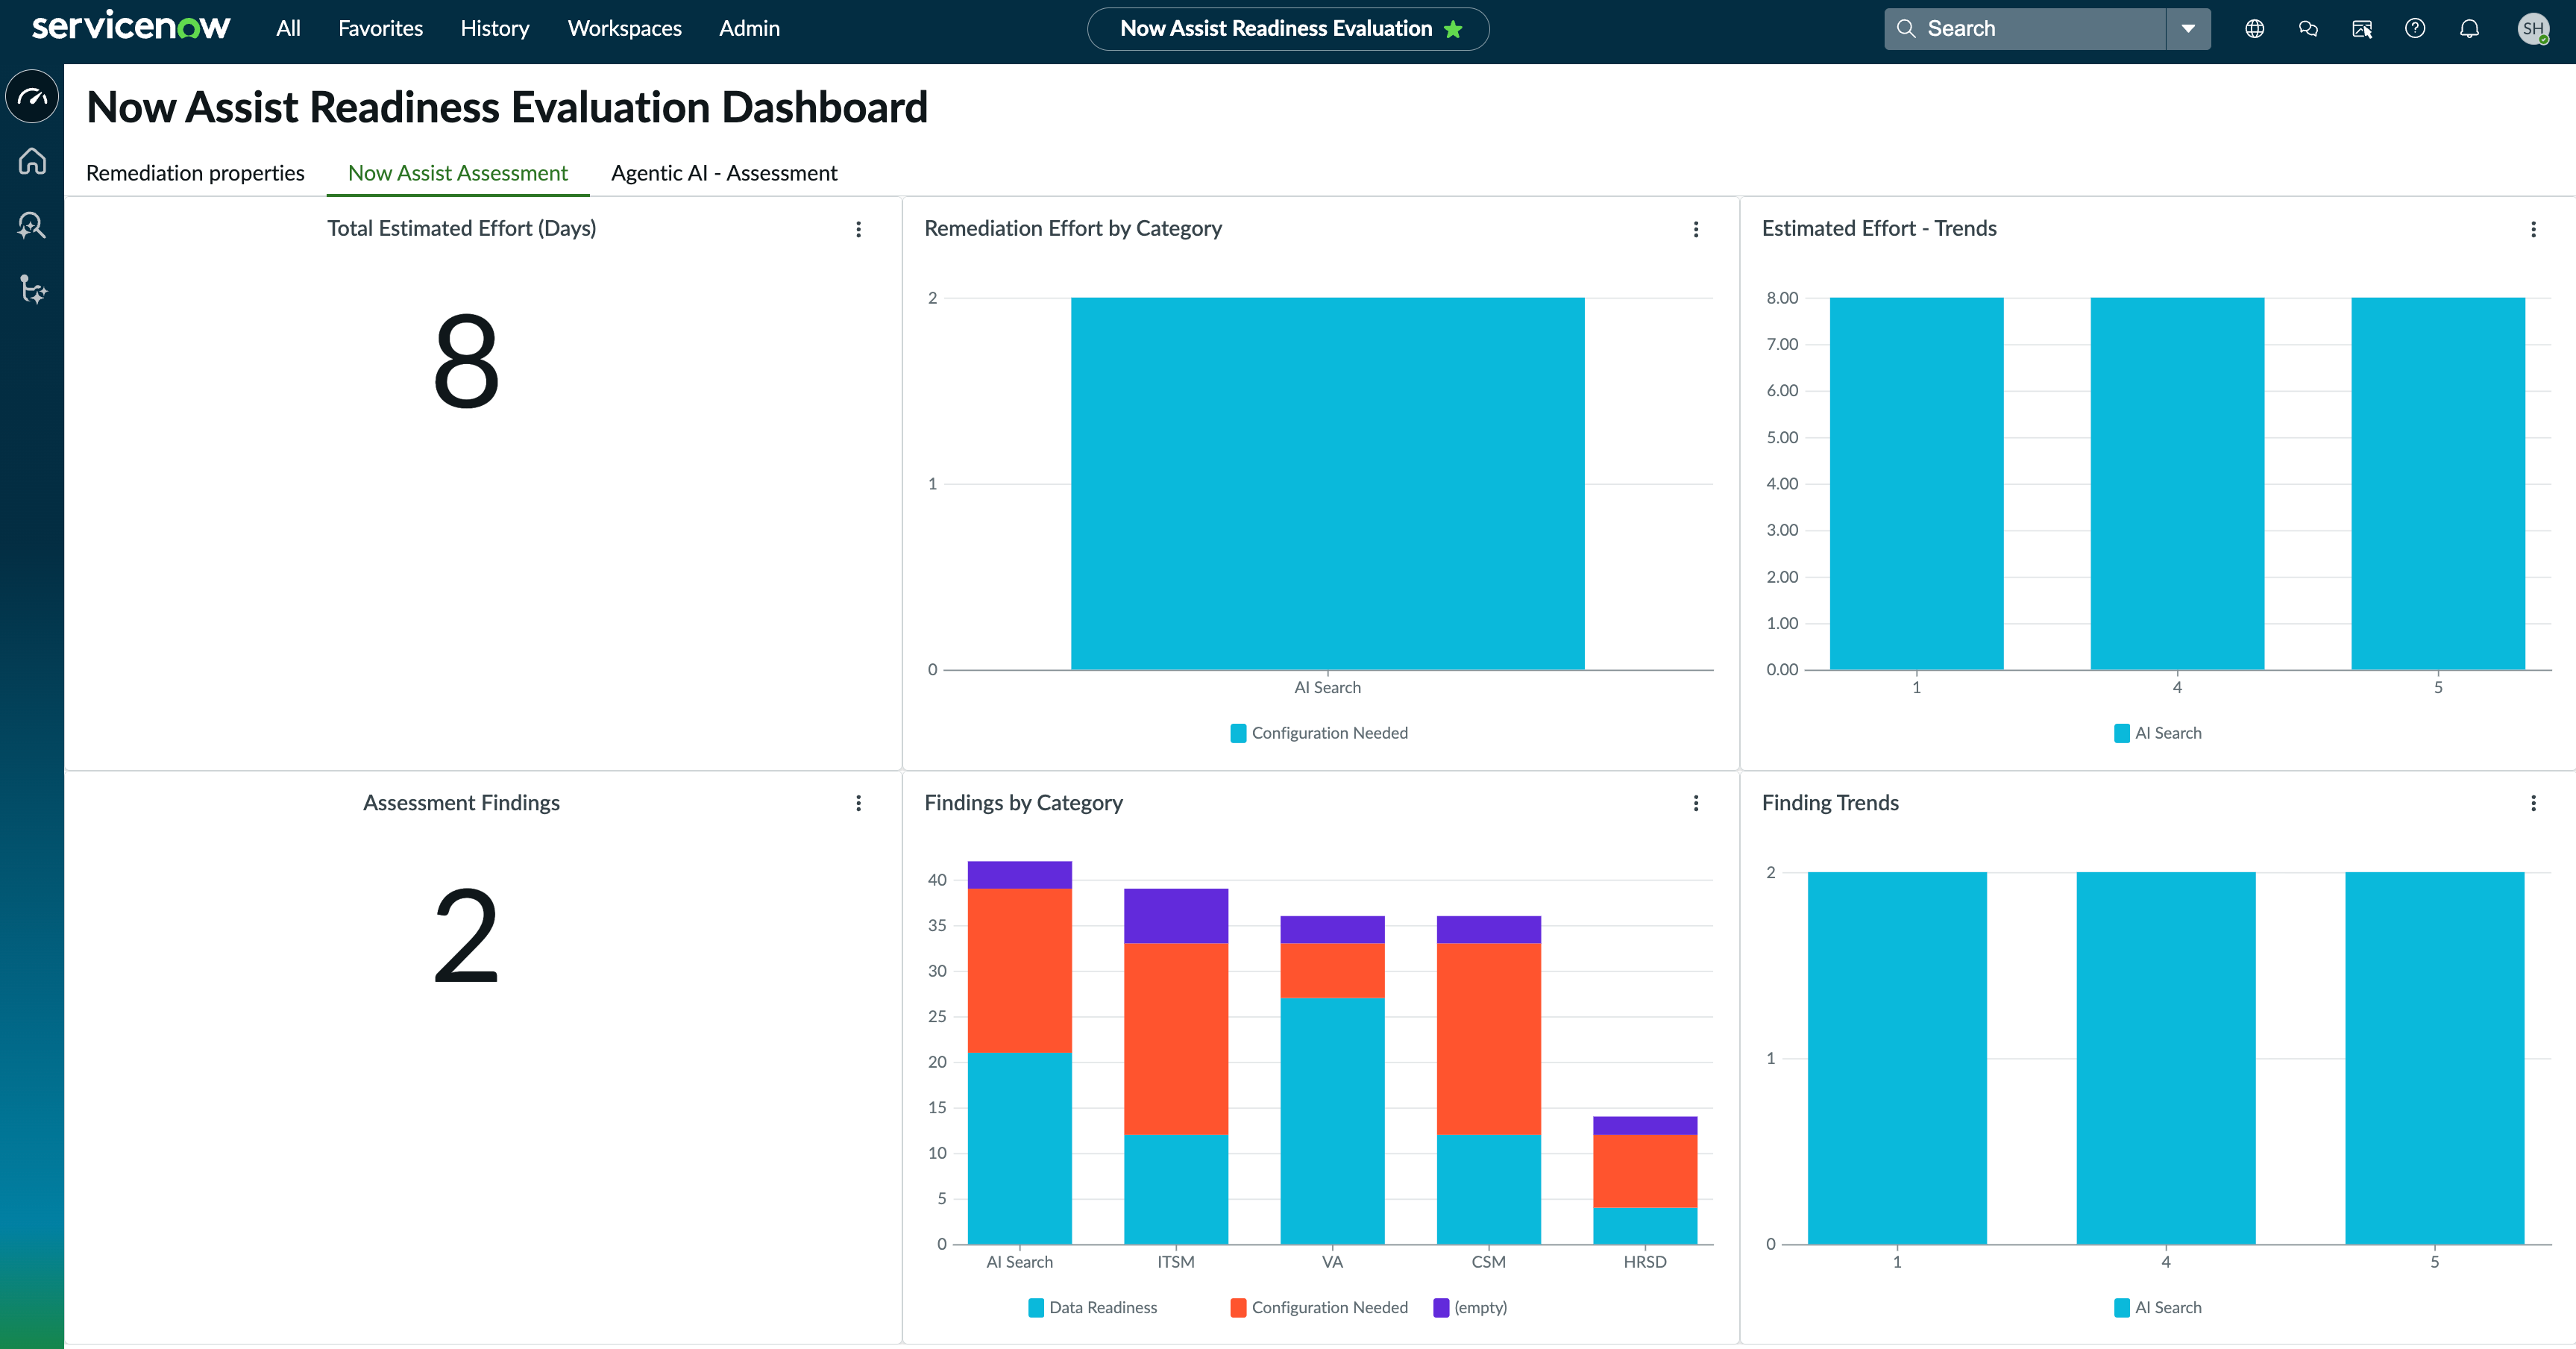Viewport: 2576px width, 1349px height.
Task: Open the All menu
Action: [288, 28]
